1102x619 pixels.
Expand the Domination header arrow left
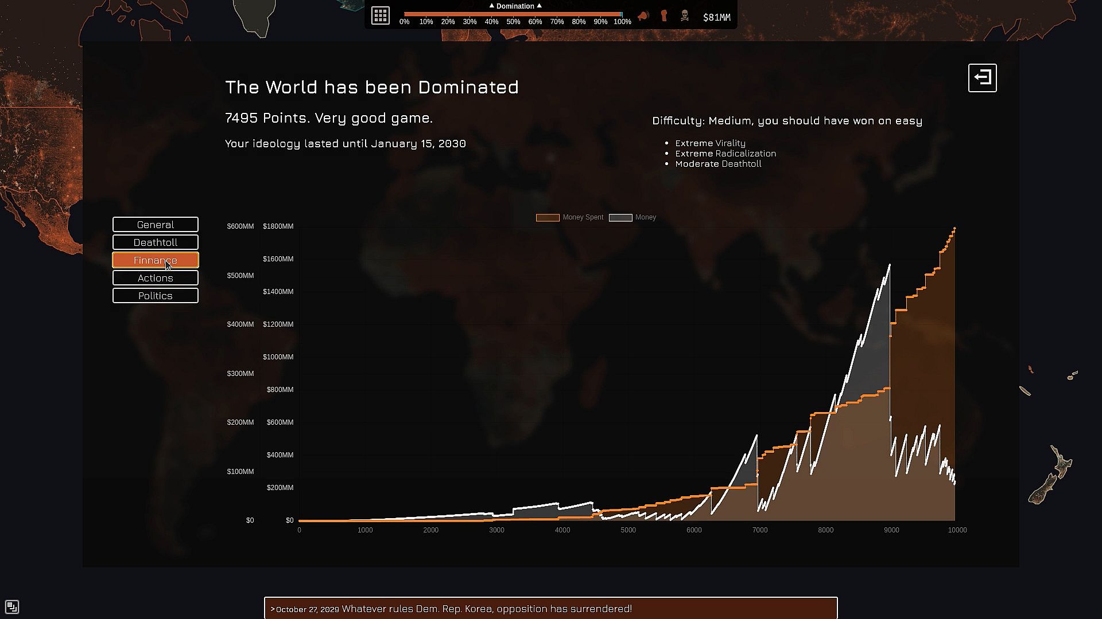pyautogui.click(x=491, y=6)
